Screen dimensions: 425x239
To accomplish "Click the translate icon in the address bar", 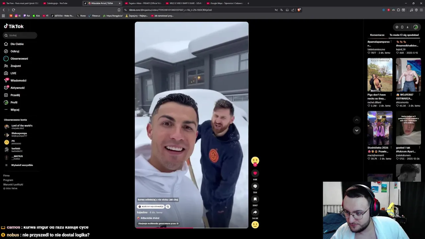I will click(x=282, y=10).
